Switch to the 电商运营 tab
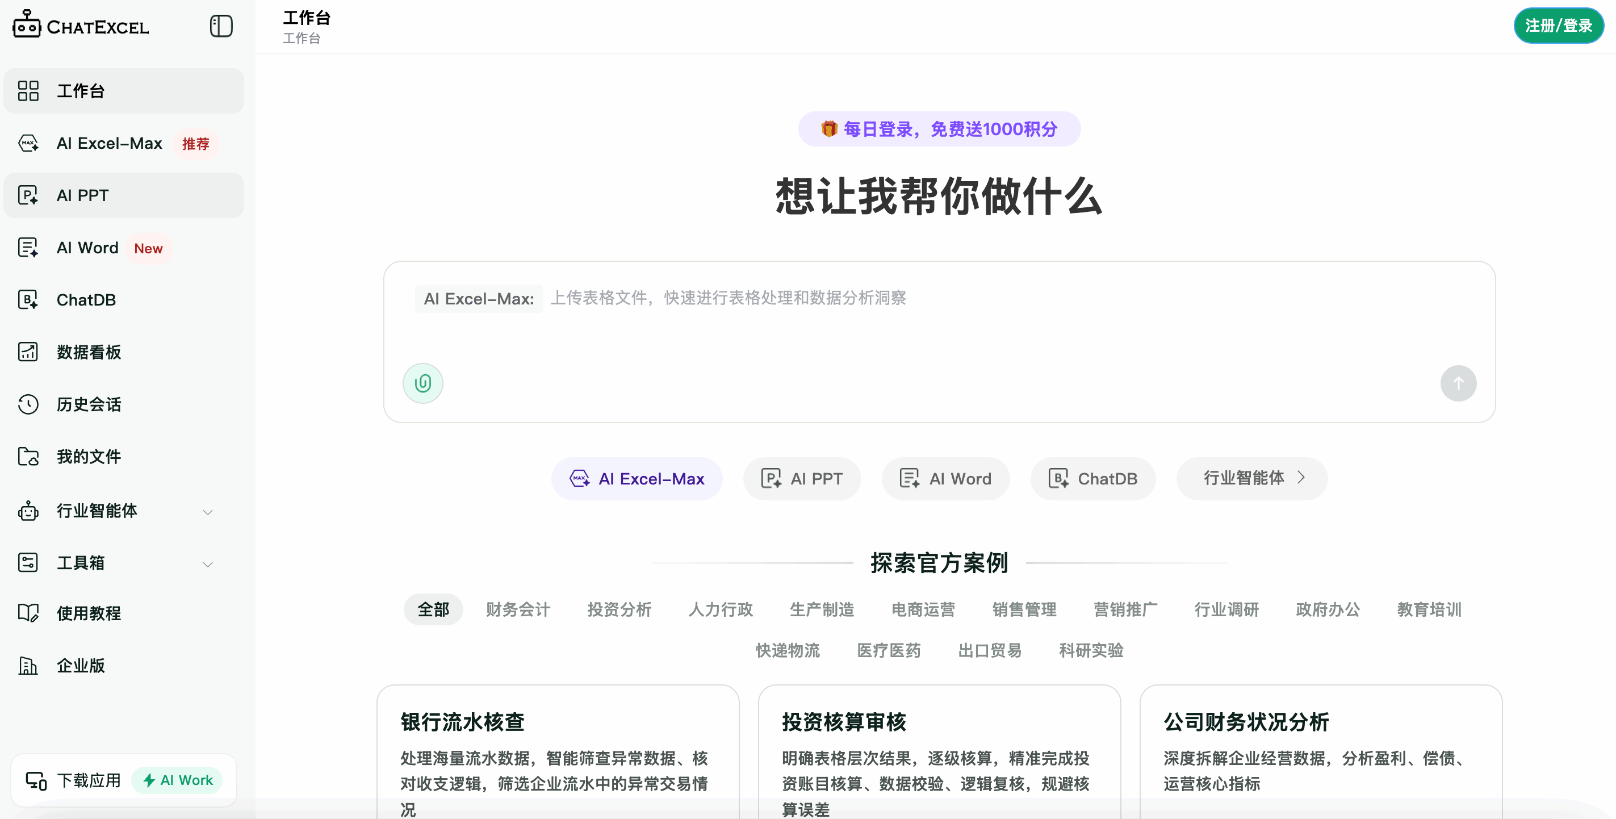 point(923,609)
